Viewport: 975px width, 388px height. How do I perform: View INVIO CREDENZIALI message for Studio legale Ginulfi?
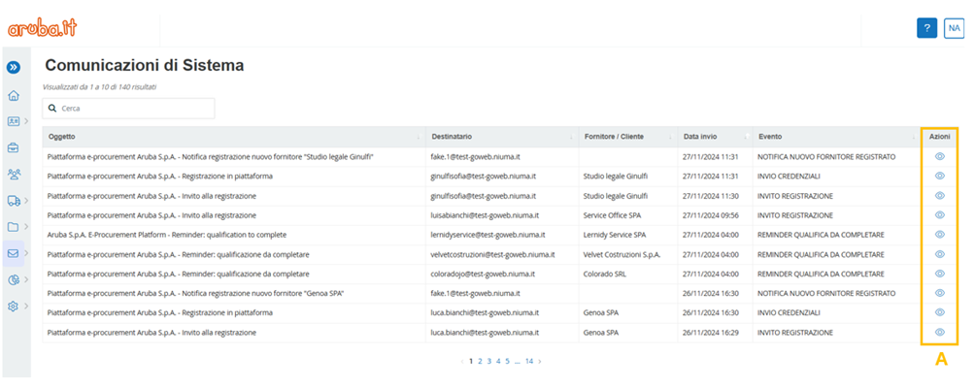click(940, 177)
